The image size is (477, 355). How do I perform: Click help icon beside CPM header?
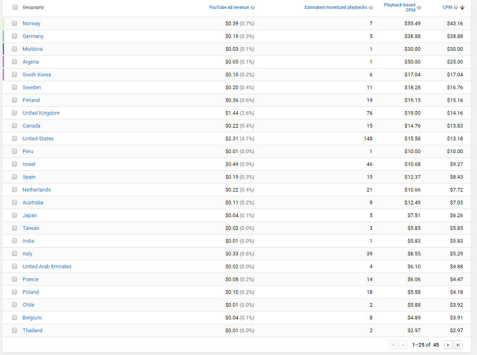click(x=456, y=8)
